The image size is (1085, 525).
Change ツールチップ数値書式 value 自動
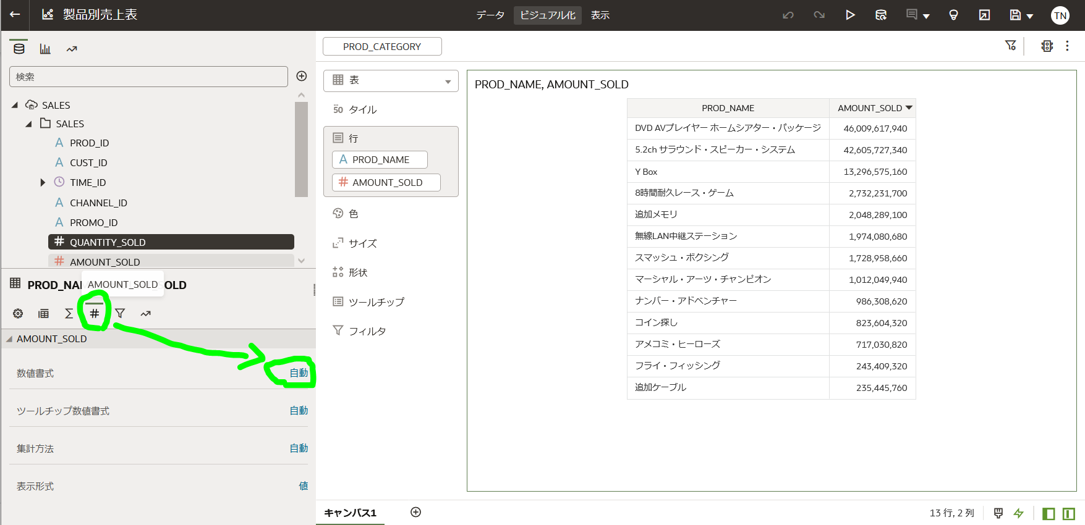299,411
